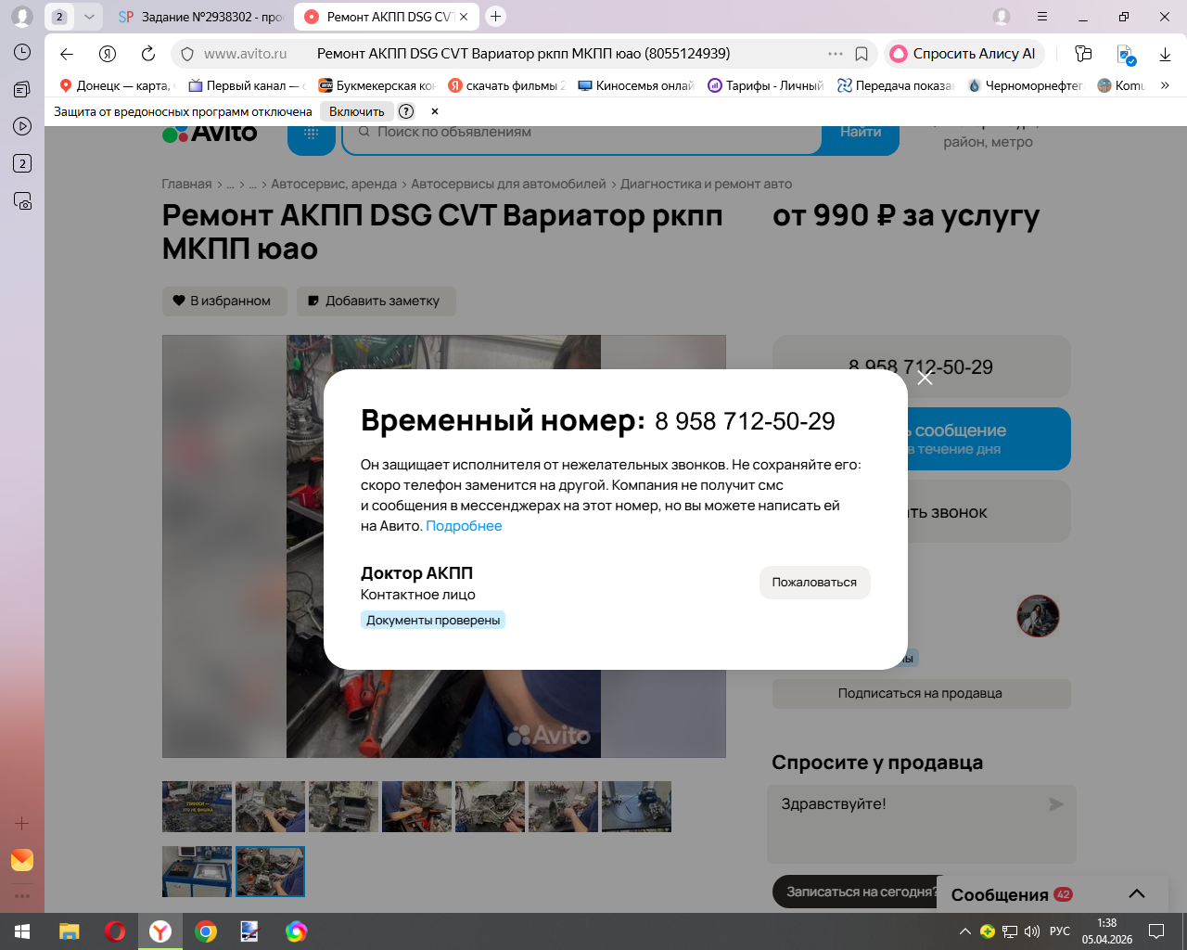The height and width of the screenshot is (950, 1187).
Task: Expand the Сообщения chat panel chevron
Action: click(1137, 893)
